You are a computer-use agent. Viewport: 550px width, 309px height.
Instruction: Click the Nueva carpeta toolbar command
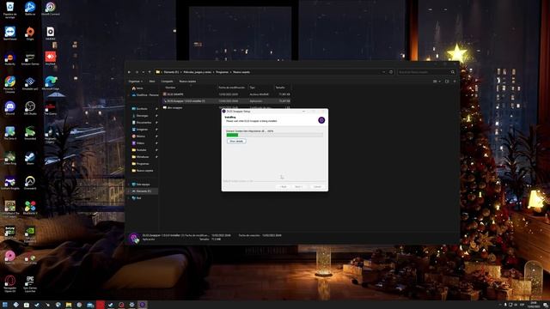187,82
